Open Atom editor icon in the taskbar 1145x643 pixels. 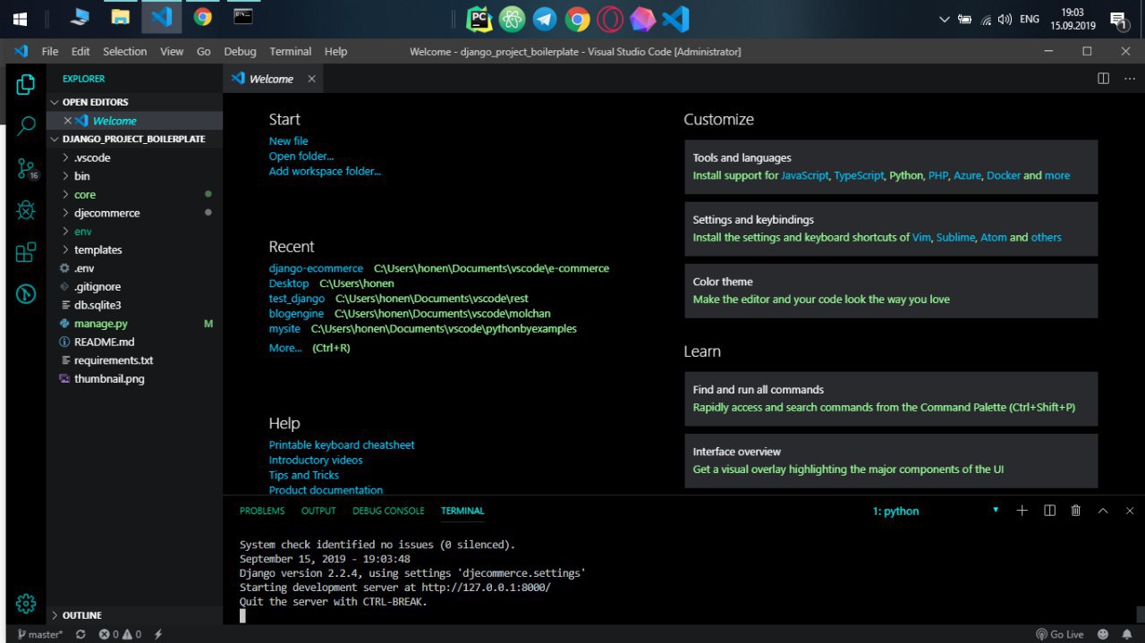512,18
